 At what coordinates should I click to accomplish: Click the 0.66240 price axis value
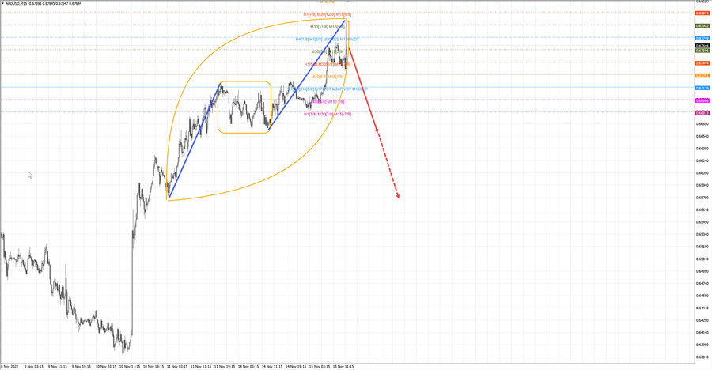(x=702, y=160)
